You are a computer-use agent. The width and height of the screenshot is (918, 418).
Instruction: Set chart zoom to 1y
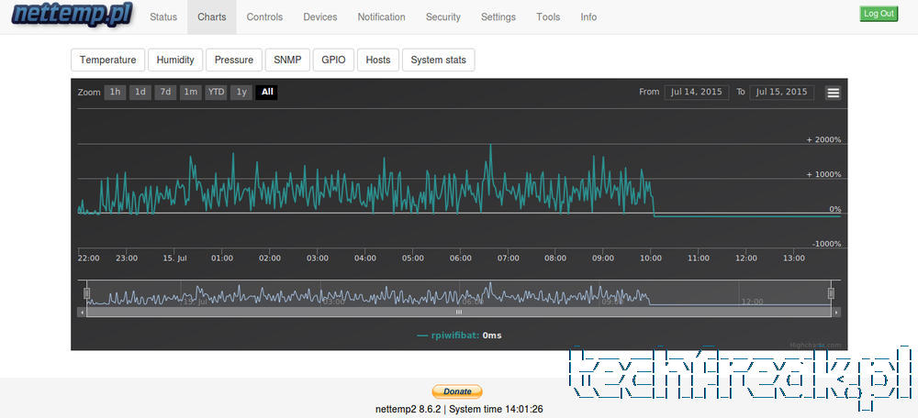click(241, 92)
